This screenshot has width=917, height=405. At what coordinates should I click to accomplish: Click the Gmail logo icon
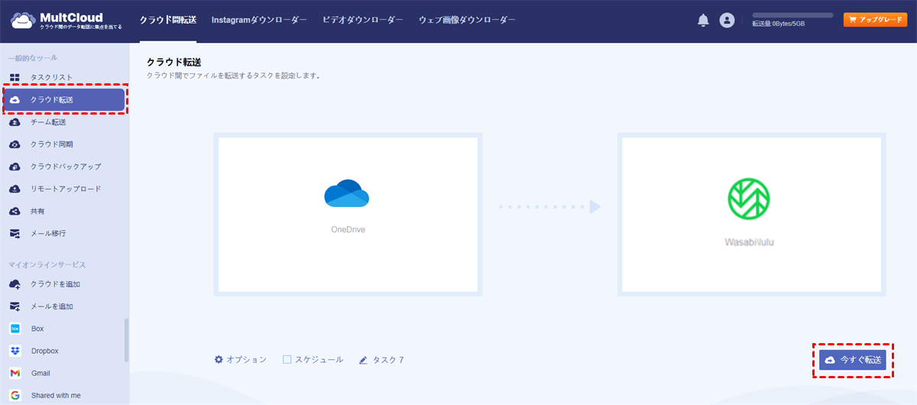click(x=15, y=373)
